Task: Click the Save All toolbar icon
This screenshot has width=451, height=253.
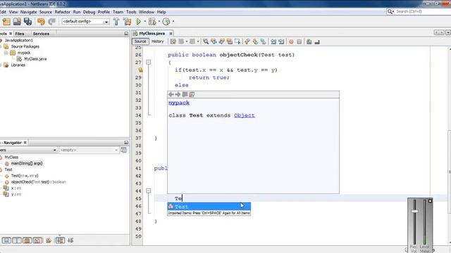Action: [x=28, y=22]
